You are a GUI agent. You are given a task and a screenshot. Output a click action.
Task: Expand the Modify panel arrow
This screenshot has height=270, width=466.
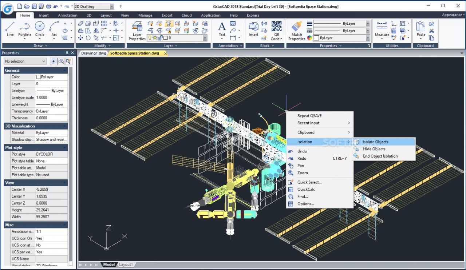point(110,46)
